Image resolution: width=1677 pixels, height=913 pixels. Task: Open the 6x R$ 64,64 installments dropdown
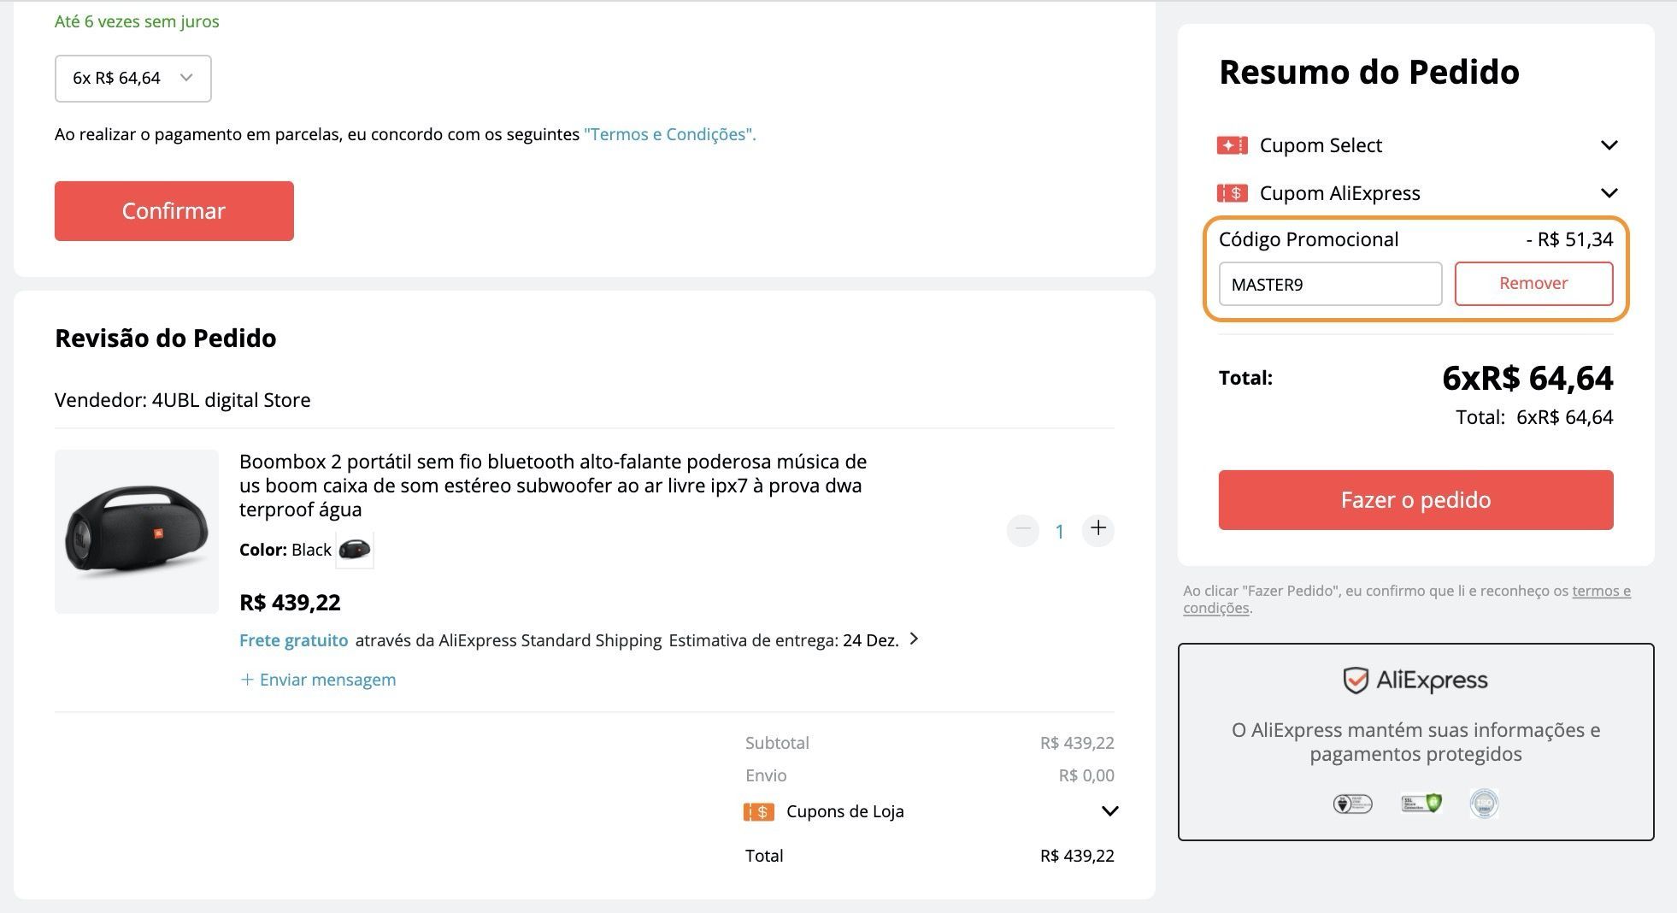click(133, 79)
